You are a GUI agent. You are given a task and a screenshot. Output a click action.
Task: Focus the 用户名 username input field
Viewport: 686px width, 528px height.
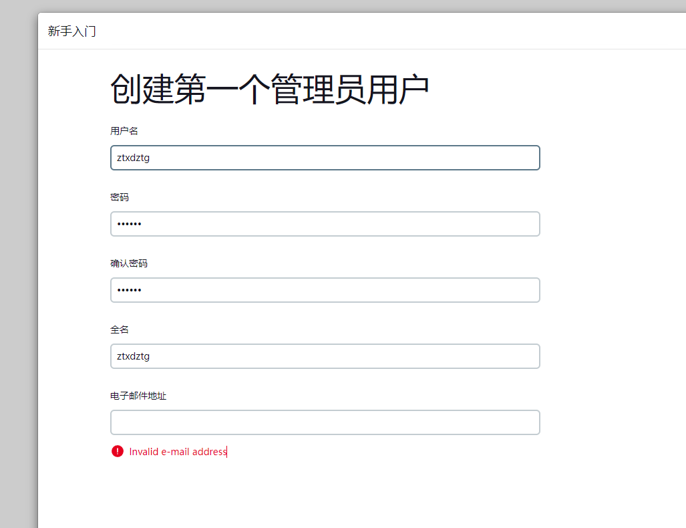tap(325, 158)
